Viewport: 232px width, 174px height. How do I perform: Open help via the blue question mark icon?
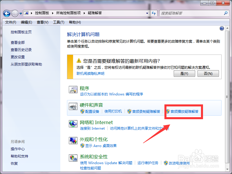click(x=222, y=28)
